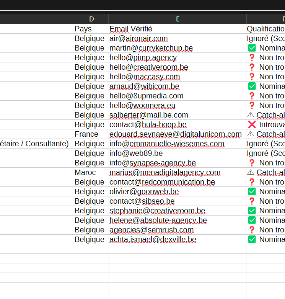Click 'Non tro' status in contact@sibseo.be row
The image size is (285, 299).
(x=266, y=201)
